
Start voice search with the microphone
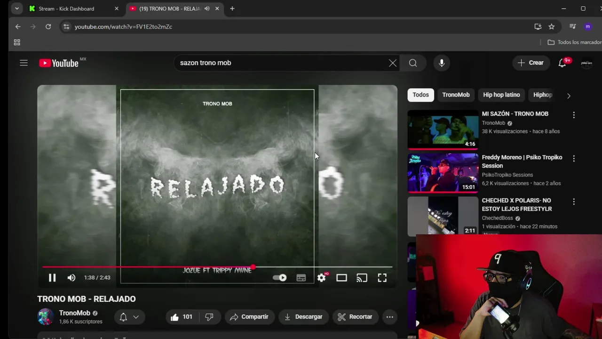click(x=442, y=63)
